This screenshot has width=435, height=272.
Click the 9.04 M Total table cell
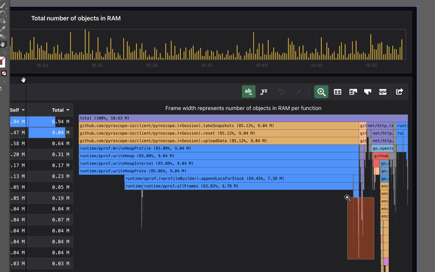51,132
